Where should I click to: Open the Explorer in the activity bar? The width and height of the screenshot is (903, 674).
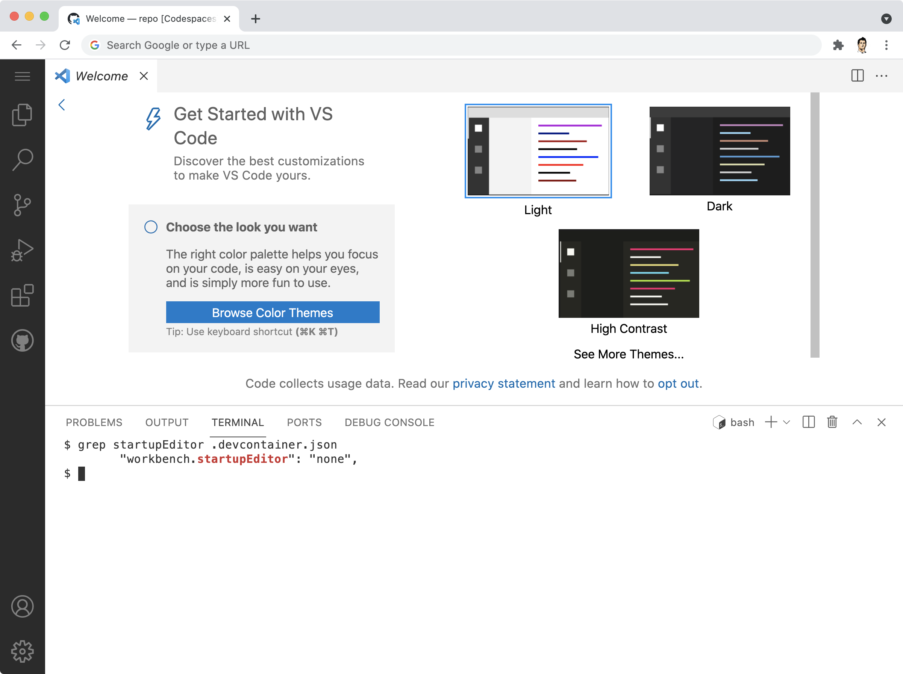tap(23, 115)
